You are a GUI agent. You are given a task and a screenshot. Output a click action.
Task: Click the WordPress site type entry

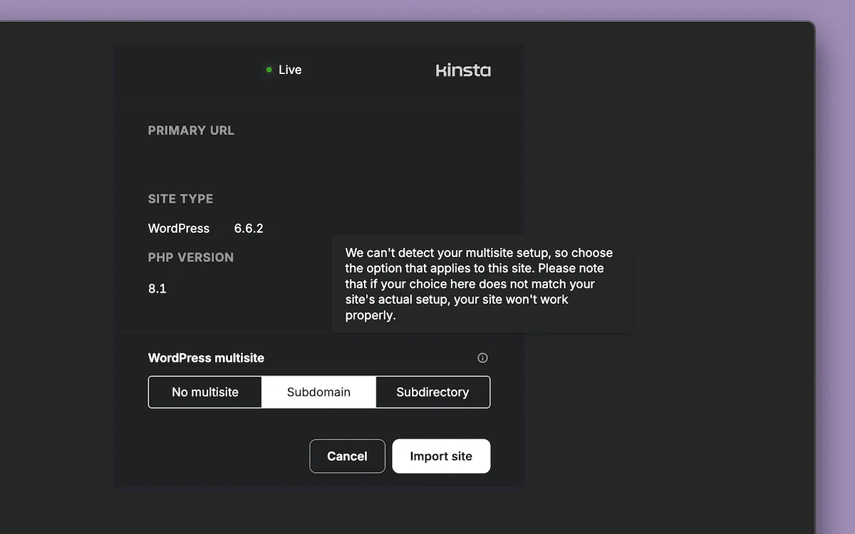pos(178,228)
